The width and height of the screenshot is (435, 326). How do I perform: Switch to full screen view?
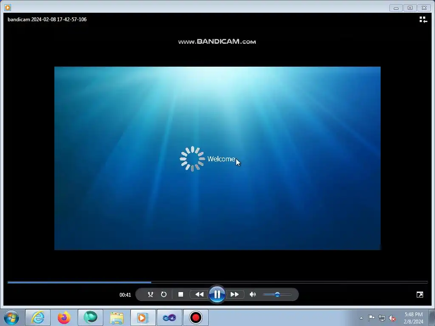click(420, 295)
